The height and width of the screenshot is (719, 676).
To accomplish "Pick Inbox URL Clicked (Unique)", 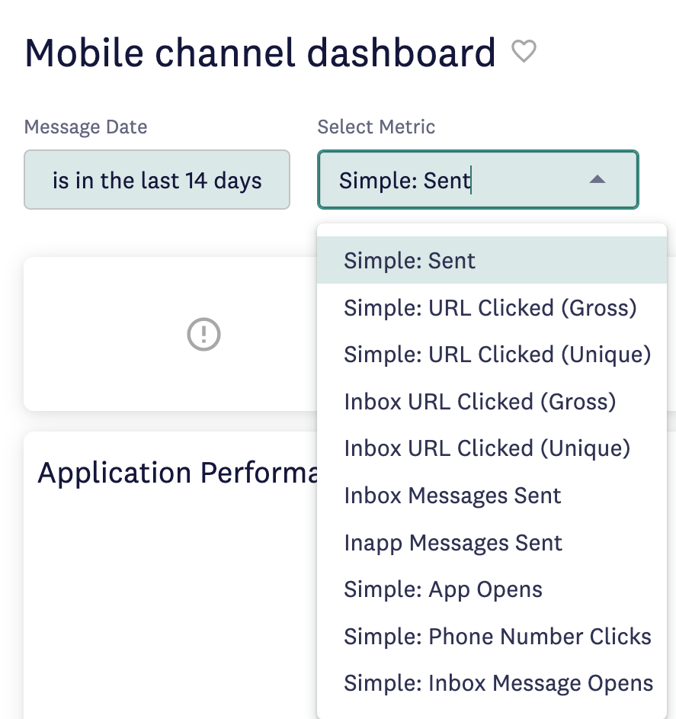I will coord(492,448).
